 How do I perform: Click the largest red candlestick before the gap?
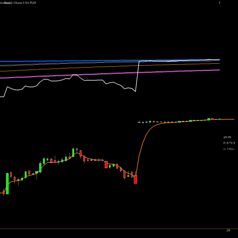click(135, 179)
